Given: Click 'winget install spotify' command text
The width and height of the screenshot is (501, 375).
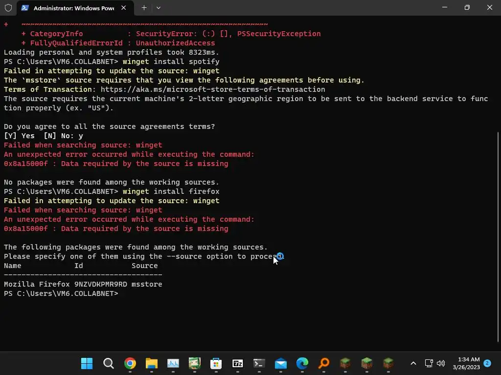Looking at the screenshot, I should click(171, 62).
